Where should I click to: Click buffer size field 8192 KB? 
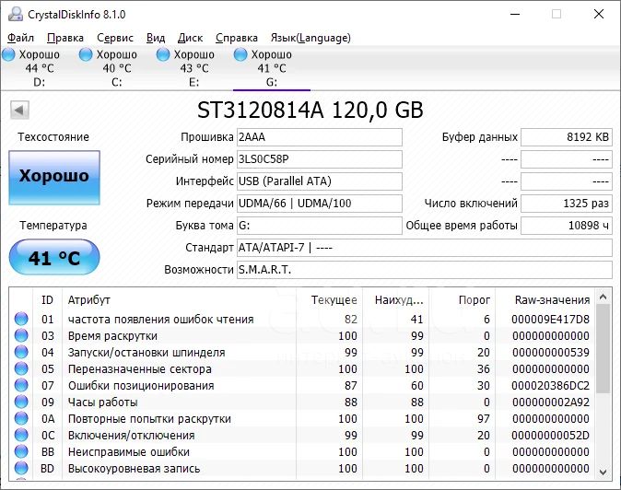(x=567, y=137)
